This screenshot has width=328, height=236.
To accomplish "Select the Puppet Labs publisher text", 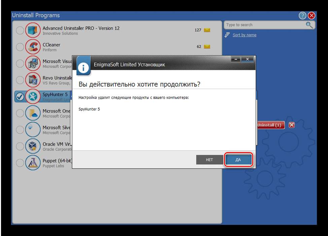I will coord(53,166).
